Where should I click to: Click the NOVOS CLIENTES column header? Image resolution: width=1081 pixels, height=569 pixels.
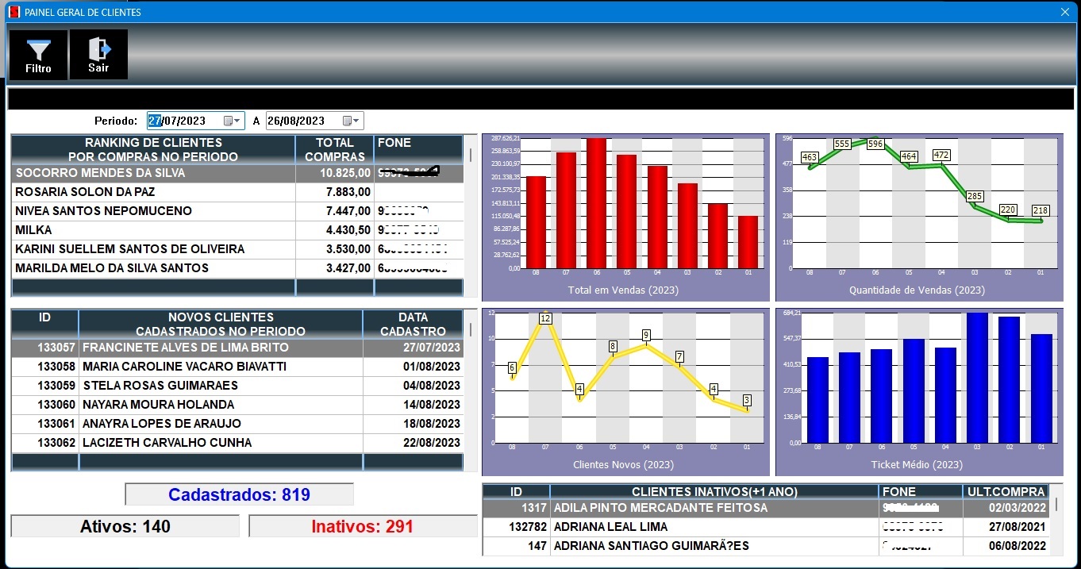point(221,325)
